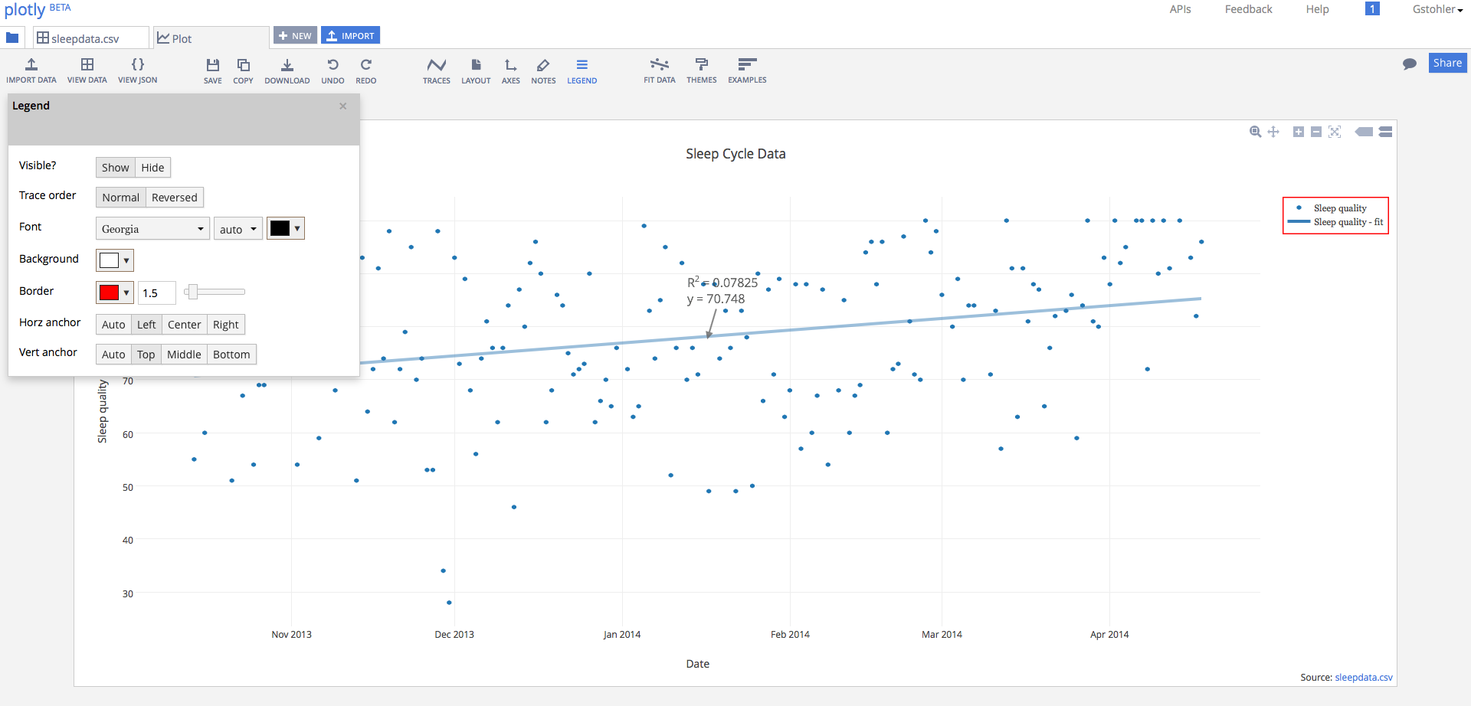Set trace order to Reversed
1471x706 pixels.
(174, 197)
